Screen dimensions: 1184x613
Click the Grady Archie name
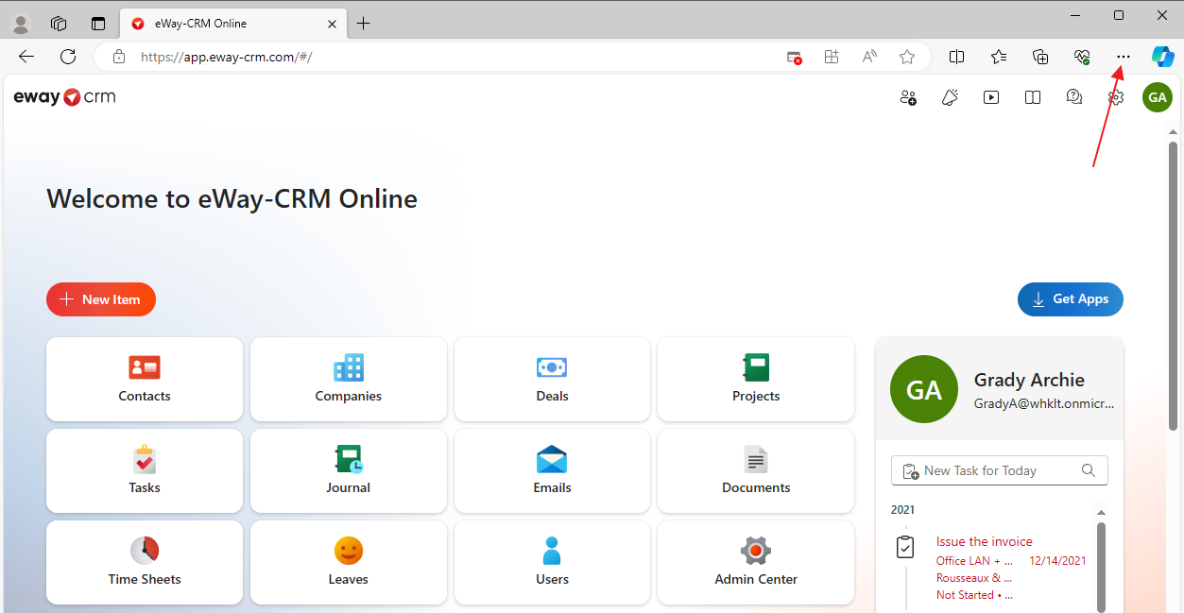tap(1029, 380)
